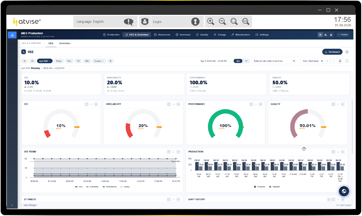Maximize the OEE gauge widget
The image size is (362, 216).
(x=87, y=104)
